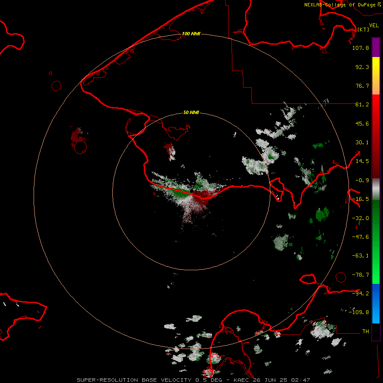Click the NEXLAB-College of DuPage watermark text
Viewport: 383px width, 383px height.
[x=342, y=5]
